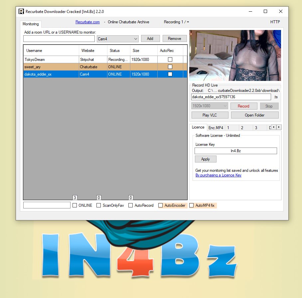Click the Apply license button
302x298 pixels.
pos(206,159)
